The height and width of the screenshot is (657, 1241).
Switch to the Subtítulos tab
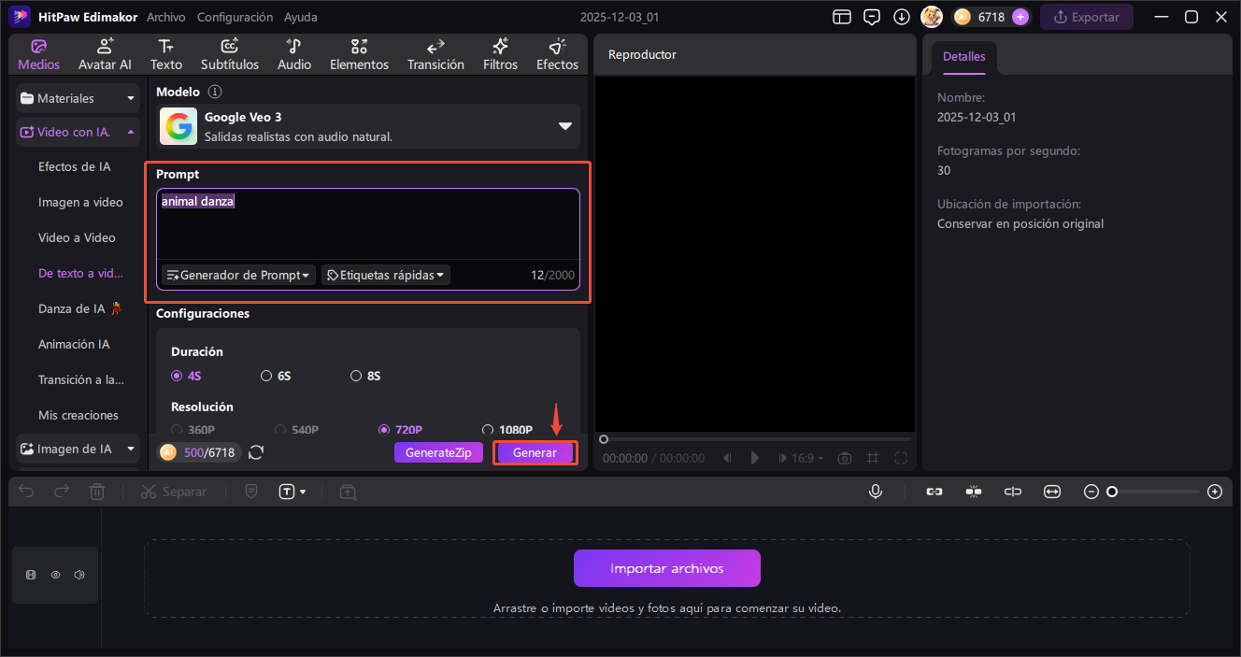pyautogui.click(x=230, y=54)
